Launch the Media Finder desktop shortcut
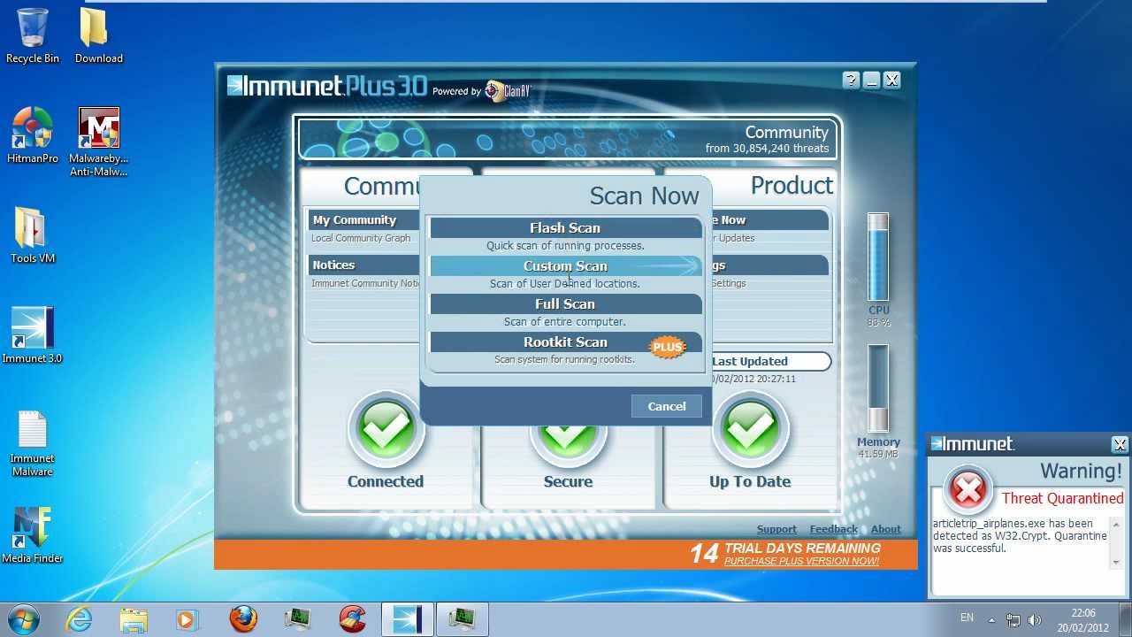 click(x=33, y=535)
